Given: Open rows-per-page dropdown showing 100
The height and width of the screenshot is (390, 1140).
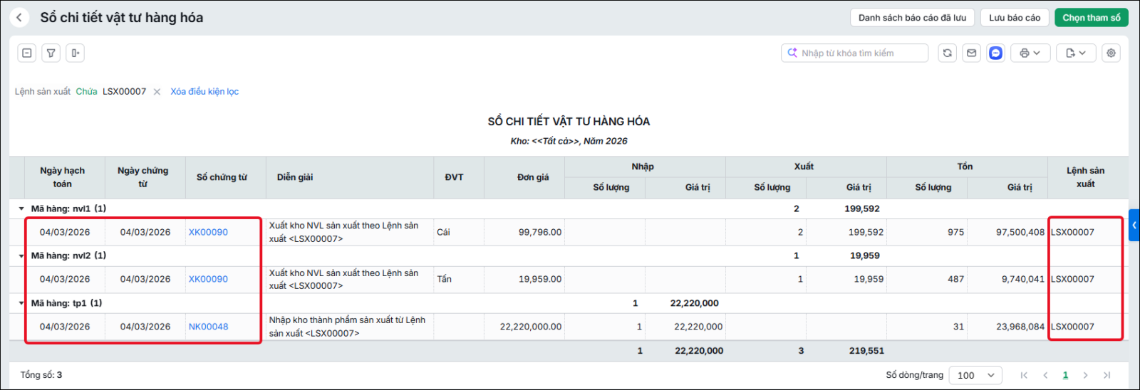Looking at the screenshot, I should tap(975, 375).
